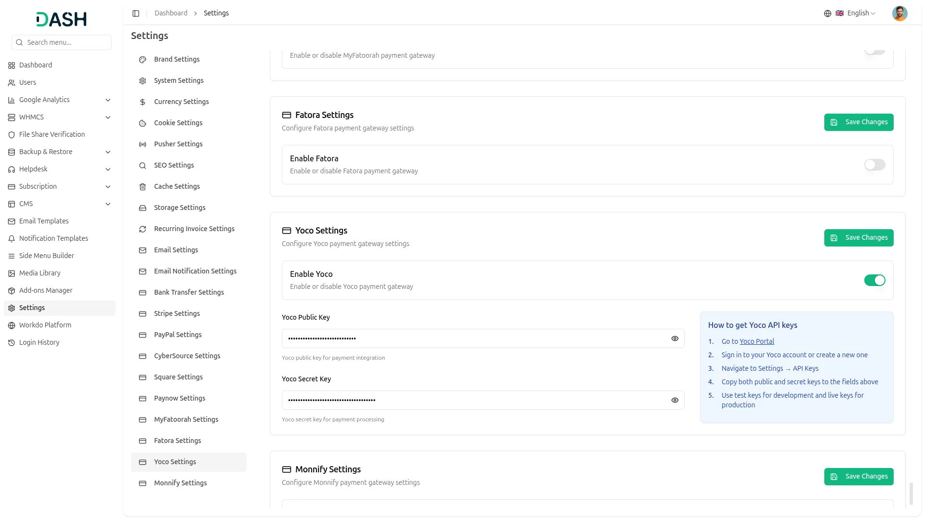The height and width of the screenshot is (520, 925).
Task: Click the Email Settings envelope icon
Action: click(x=143, y=250)
